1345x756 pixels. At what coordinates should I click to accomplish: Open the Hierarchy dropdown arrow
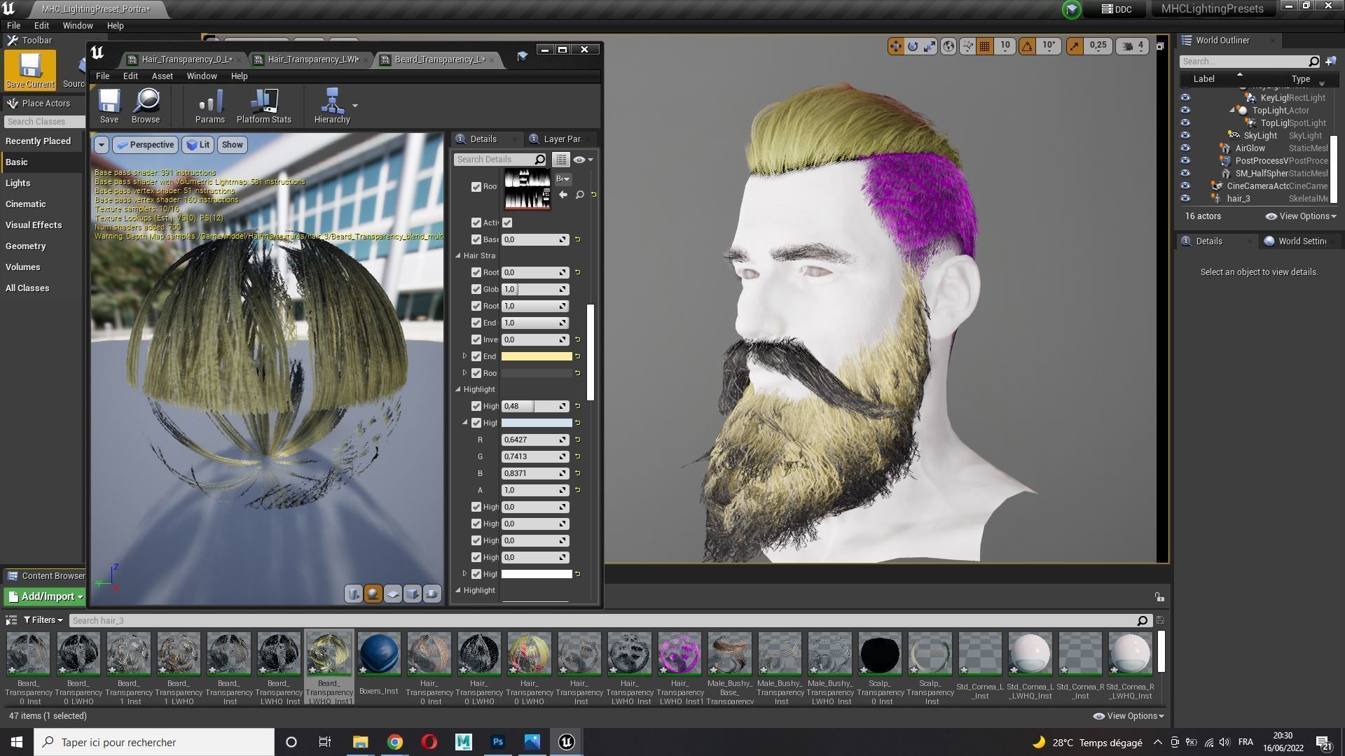(x=355, y=106)
